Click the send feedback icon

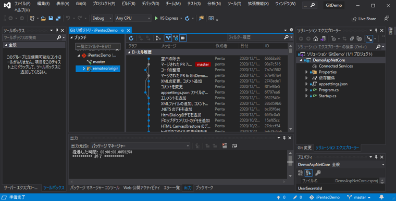coord(387,18)
